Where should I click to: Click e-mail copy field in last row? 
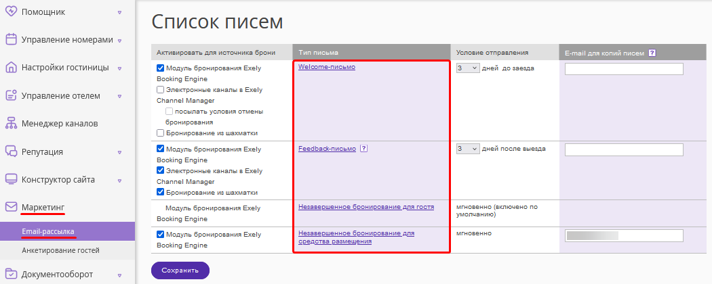pyautogui.click(x=624, y=235)
